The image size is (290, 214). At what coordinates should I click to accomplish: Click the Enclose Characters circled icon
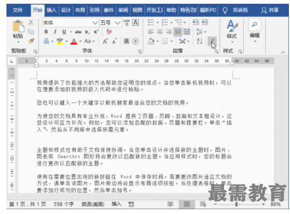click(136, 41)
